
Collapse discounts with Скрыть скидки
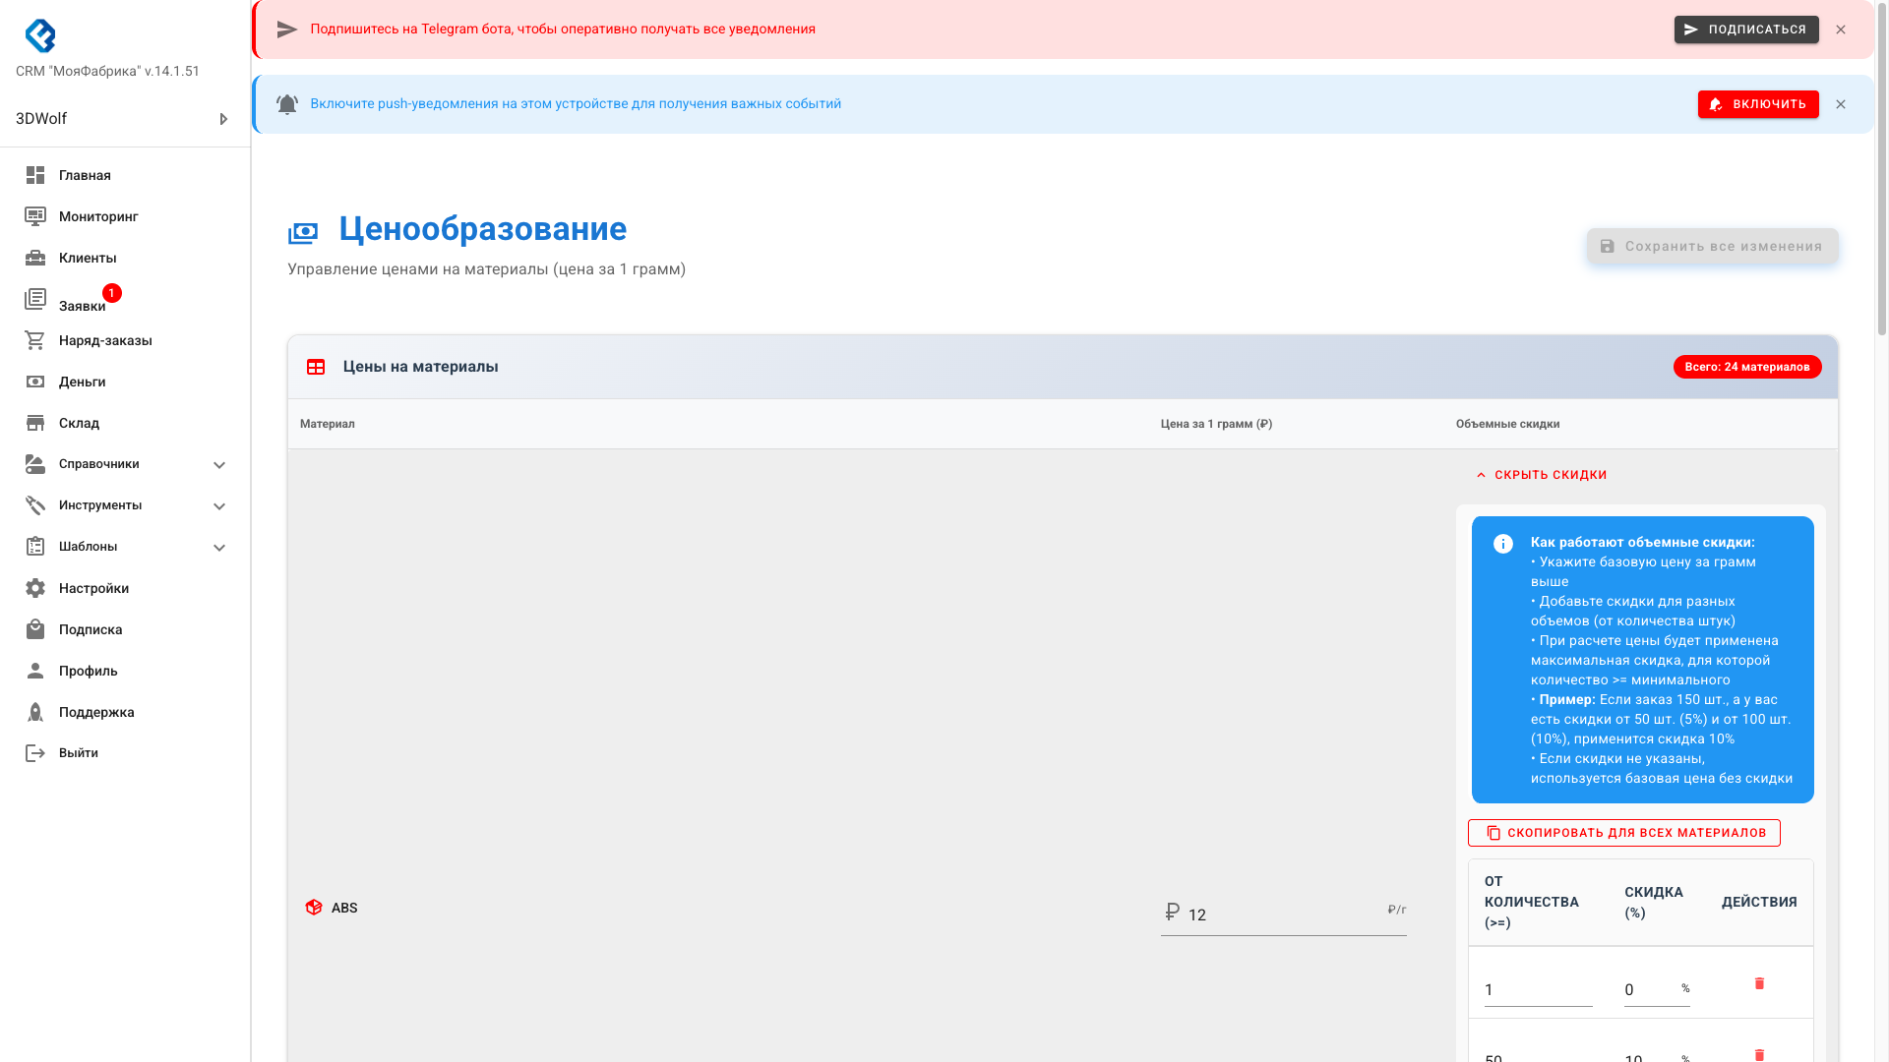pos(1542,475)
